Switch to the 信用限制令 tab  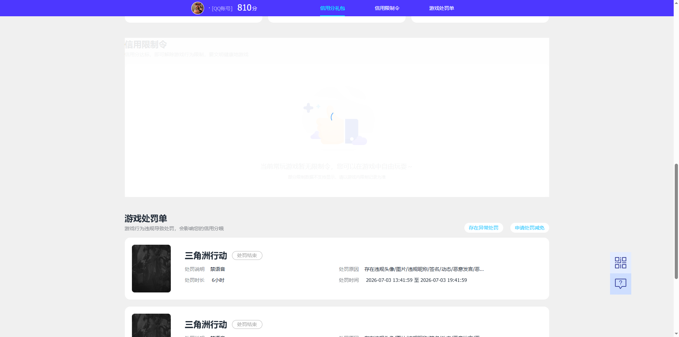click(x=387, y=8)
